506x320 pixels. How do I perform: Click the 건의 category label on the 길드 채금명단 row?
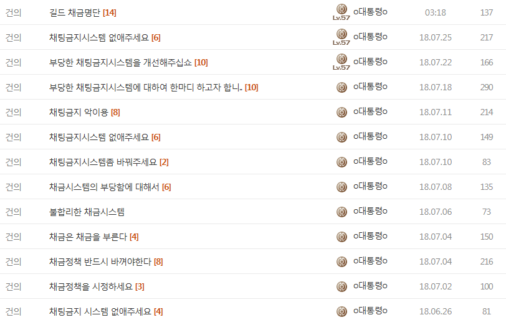(13, 12)
